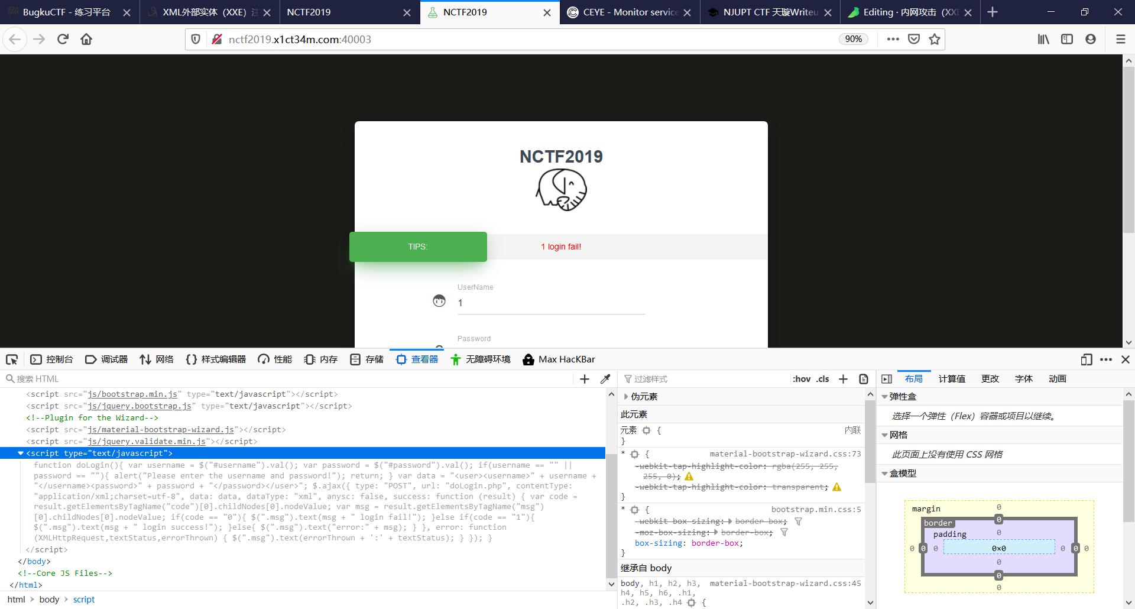Click the green TIPS button
This screenshot has width=1135, height=609.
pos(418,247)
